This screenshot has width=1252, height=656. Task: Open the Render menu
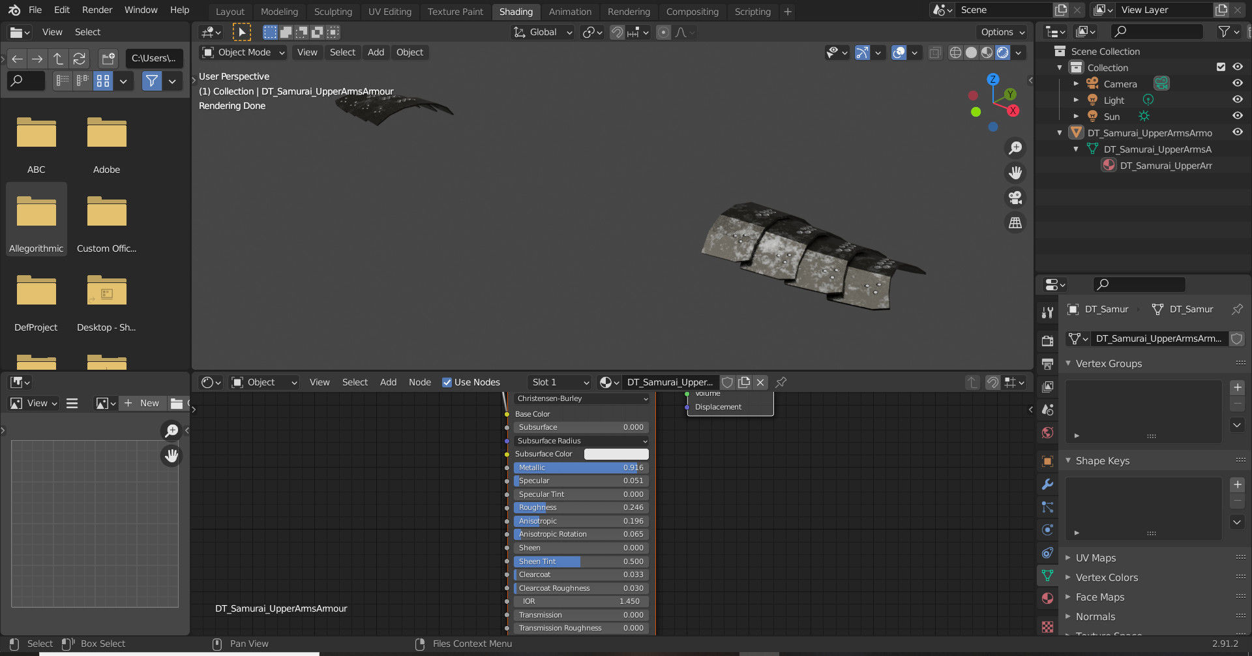(x=97, y=10)
